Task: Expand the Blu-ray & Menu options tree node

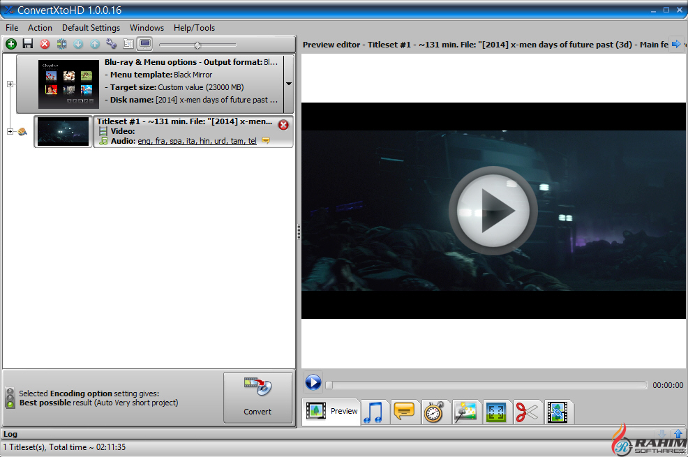Action: [x=10, y=84]
